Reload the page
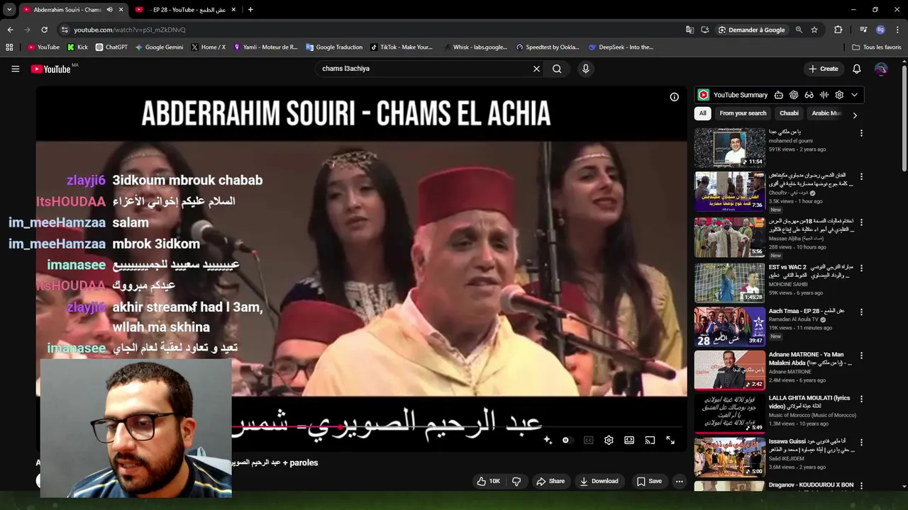This screenshot has width=908, height=510. (x=44, y=30)
